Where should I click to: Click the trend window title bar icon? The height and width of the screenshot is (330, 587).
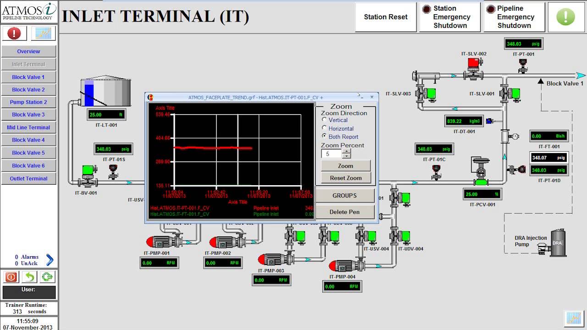point(150,97)
